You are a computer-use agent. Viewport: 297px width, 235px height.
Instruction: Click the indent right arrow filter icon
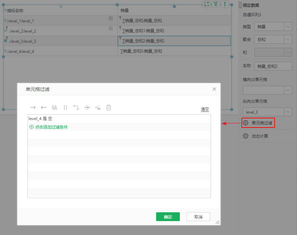click(x=33, y=107)
